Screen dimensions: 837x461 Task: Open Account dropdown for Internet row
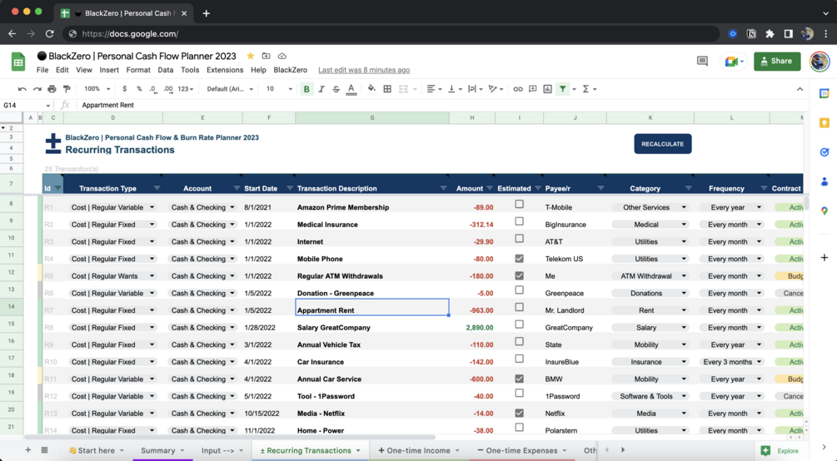coord(232,241)
